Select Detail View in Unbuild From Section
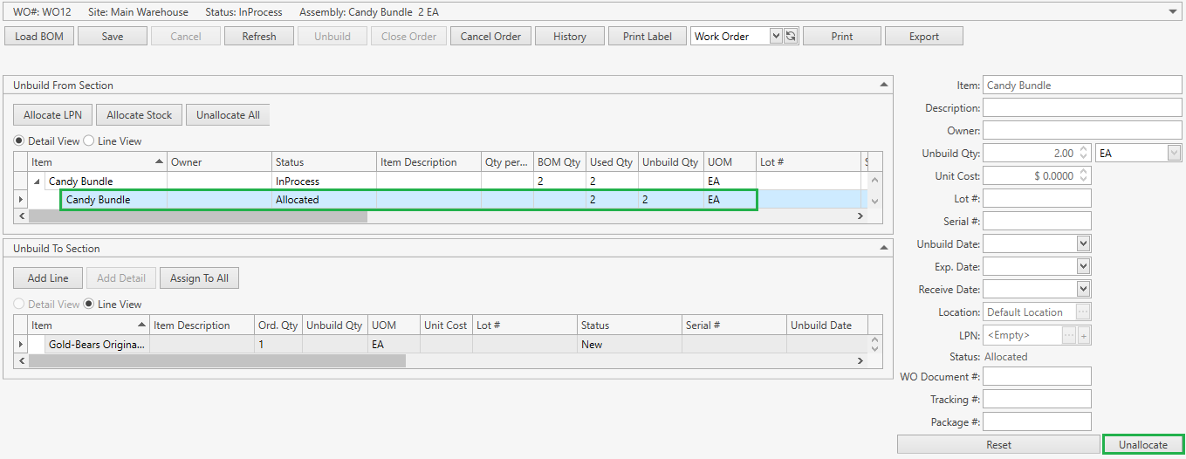Image resolution: width=1186 pixels, height=459 pixels. point(19,141)
